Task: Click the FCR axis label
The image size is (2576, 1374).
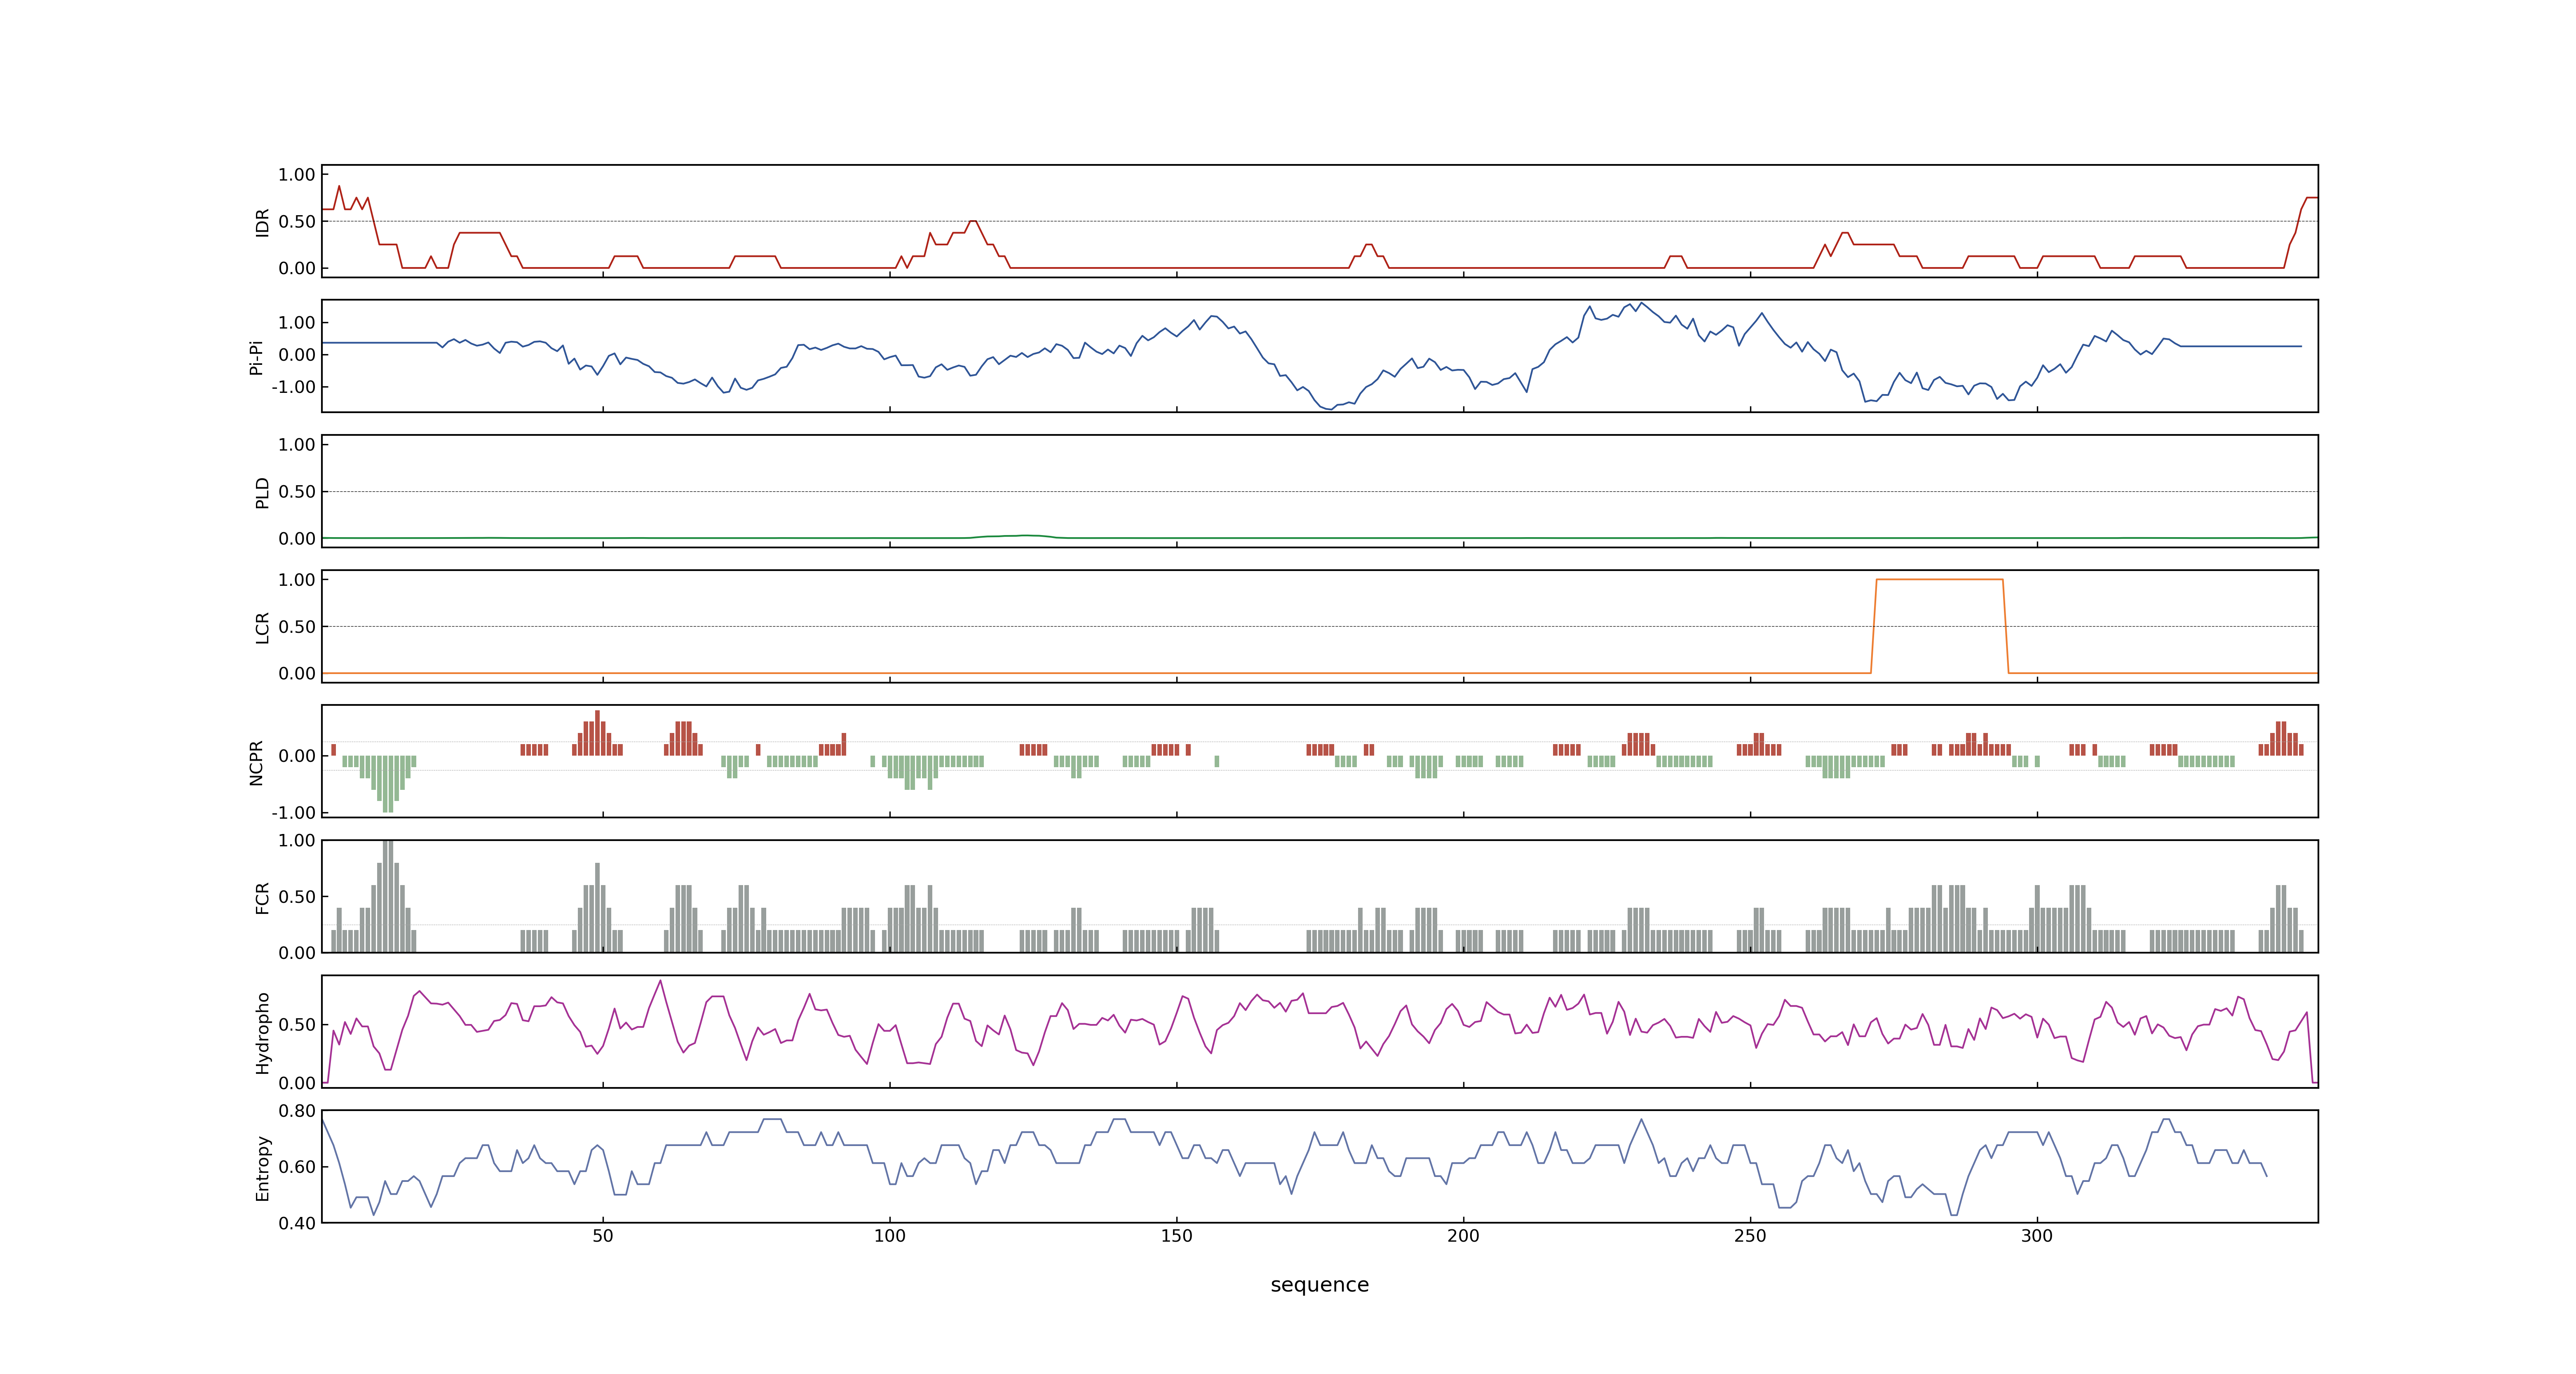Action: 263,897
